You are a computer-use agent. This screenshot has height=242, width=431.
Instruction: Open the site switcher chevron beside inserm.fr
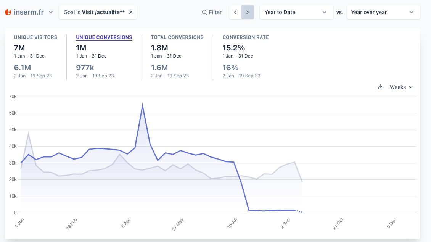point(51,12)
